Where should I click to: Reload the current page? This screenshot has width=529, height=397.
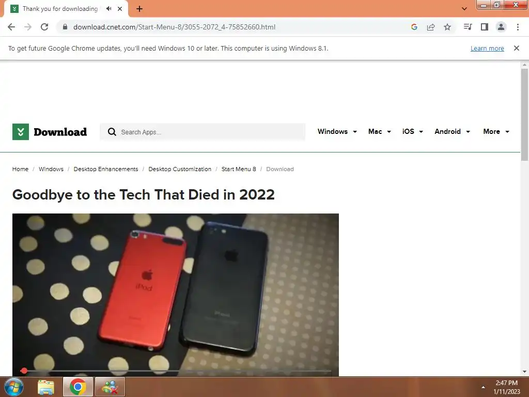tap(44, 27)
